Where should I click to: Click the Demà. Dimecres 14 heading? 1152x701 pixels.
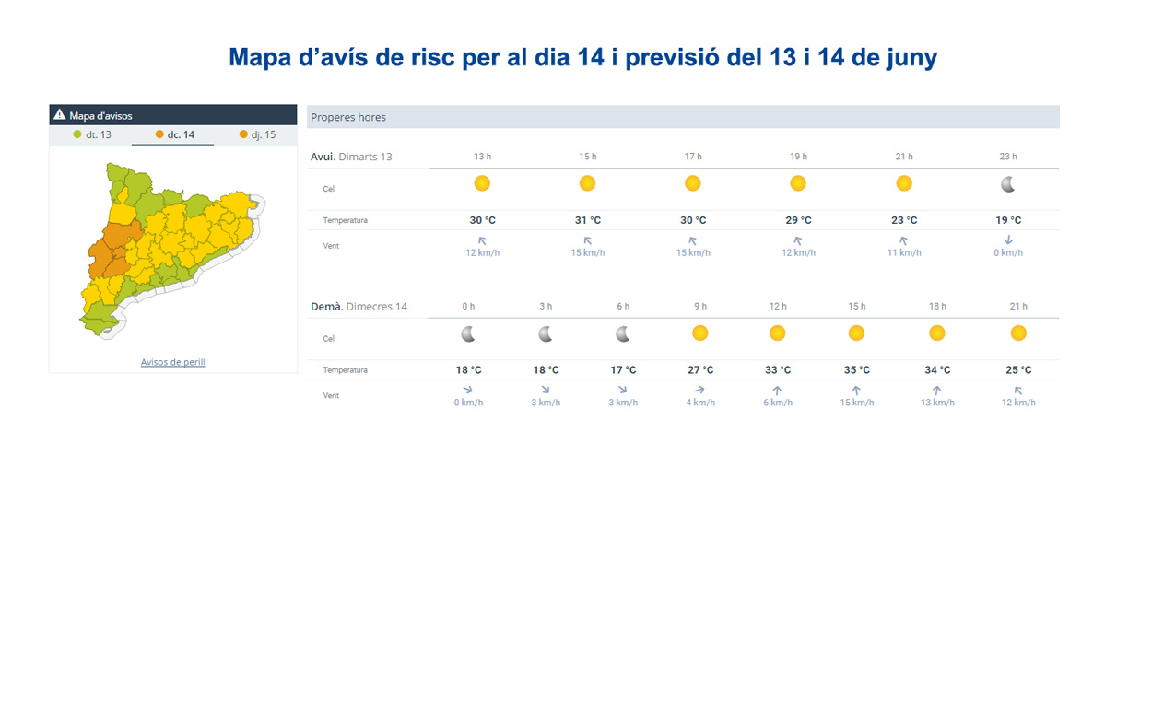359,307
